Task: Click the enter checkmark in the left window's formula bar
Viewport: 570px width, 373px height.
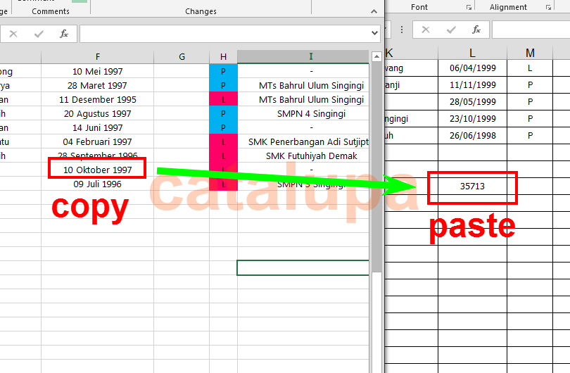Action: (x=39, y=34)
